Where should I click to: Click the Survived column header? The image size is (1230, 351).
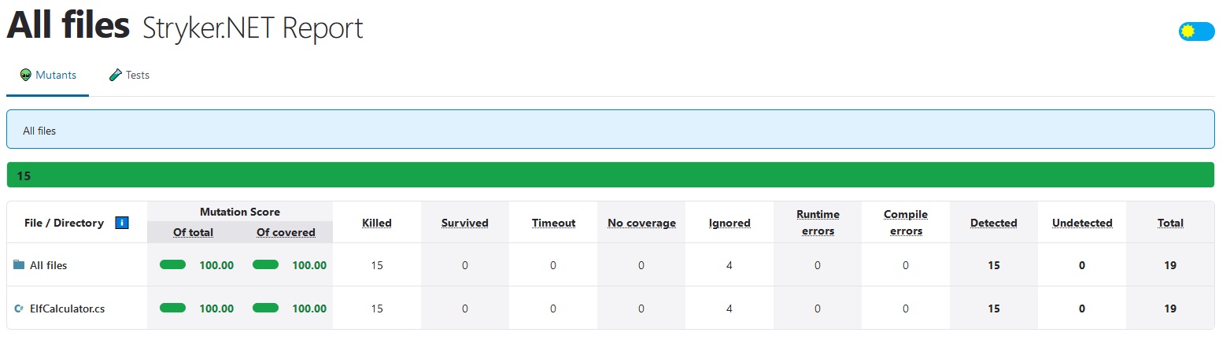pos(465,223)
